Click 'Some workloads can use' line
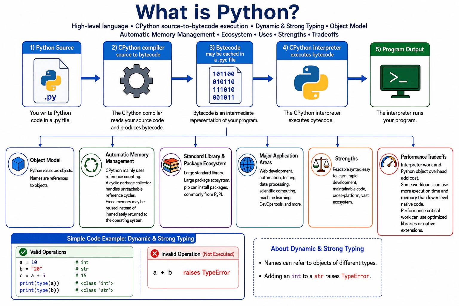This screenshot has height=306, width=459. click(424, 185)
